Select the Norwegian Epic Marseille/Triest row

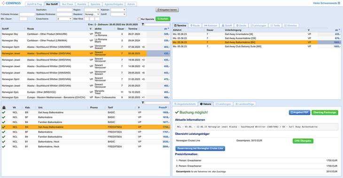tap(86, 92)
